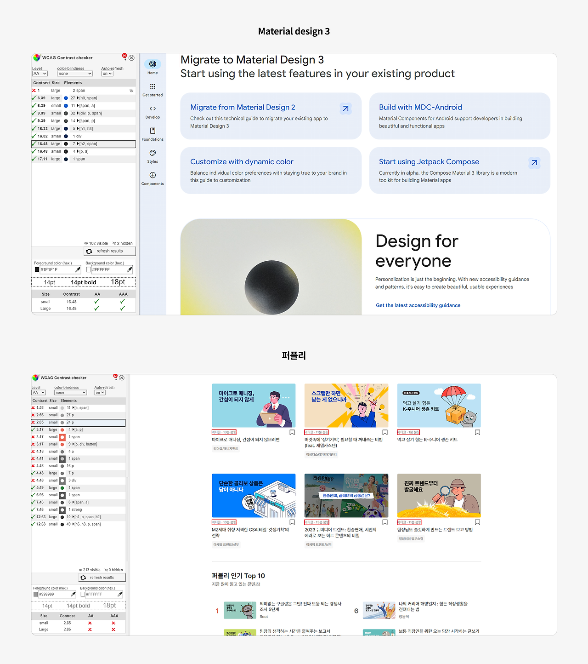Open Top 10 item '의미없는 구글링은 그만'
Viewport: 588px width, 664px height.
pos(300,607)
